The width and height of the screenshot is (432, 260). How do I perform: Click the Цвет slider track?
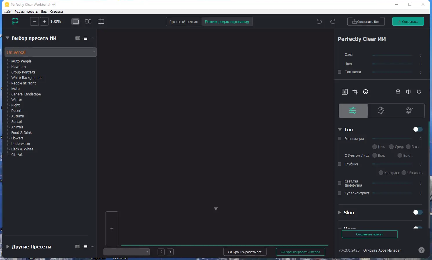click(x=392, y=64)
